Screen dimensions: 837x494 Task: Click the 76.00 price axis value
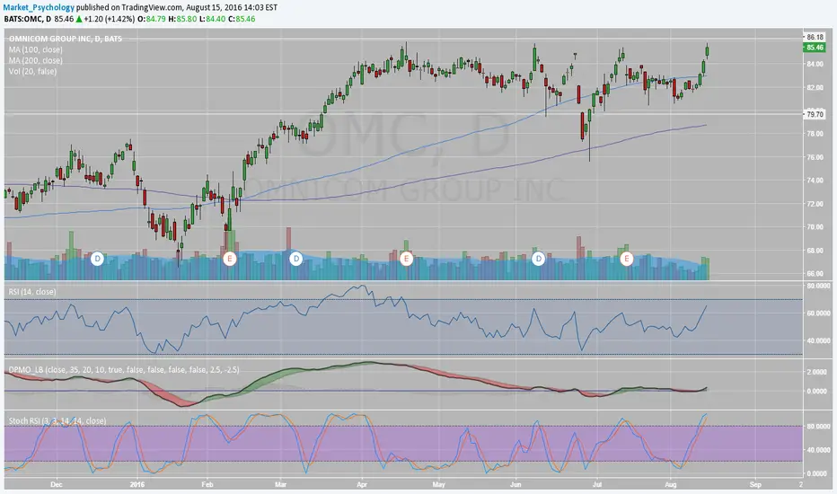tap(815, 157)
